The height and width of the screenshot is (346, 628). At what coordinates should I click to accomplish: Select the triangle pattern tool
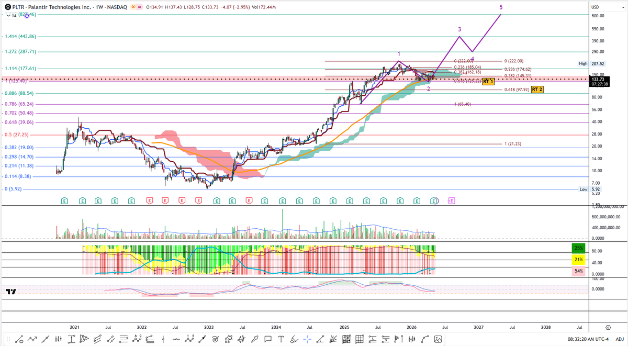84,339
